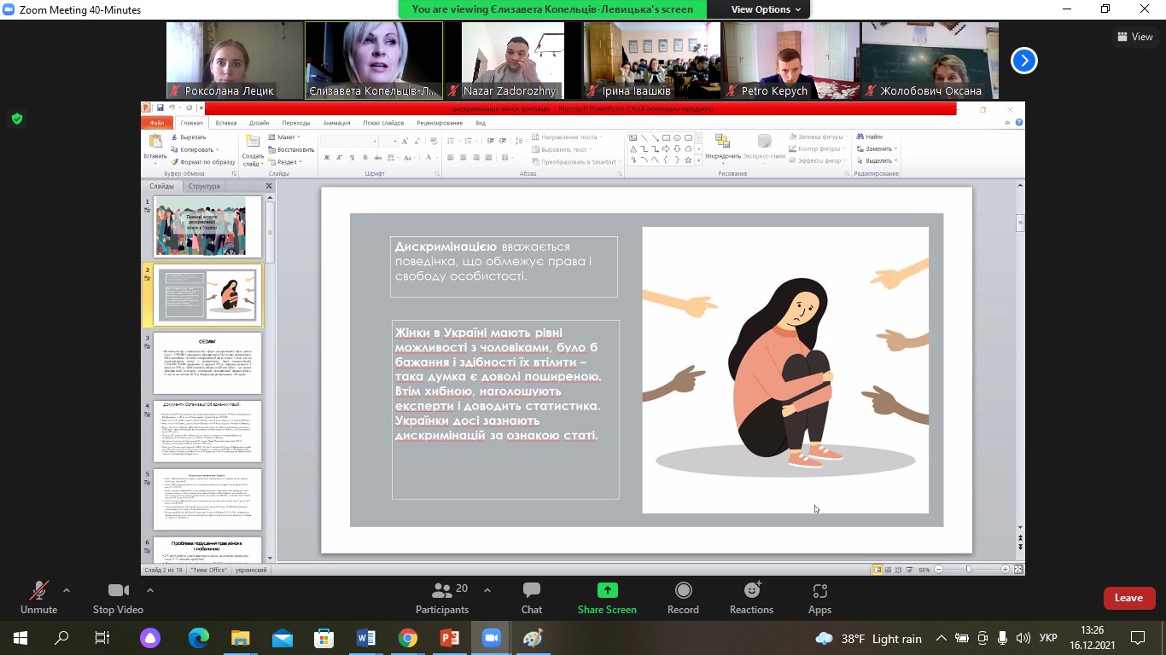
Task: Click the green Share Screen button
Action: pos(607,597)
